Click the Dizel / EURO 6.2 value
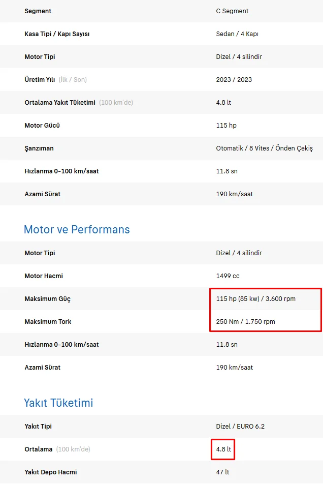The image size is (323, 484). 240,427
